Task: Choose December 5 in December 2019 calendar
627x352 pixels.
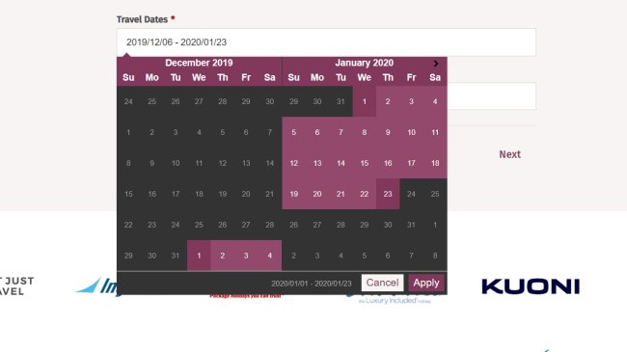Action: (x=222, y=132)
